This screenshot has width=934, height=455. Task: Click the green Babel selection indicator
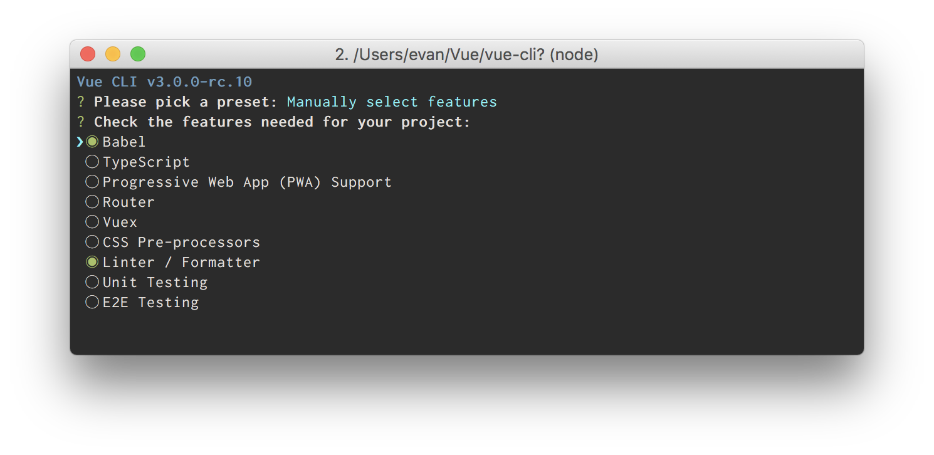pos(92,142)
